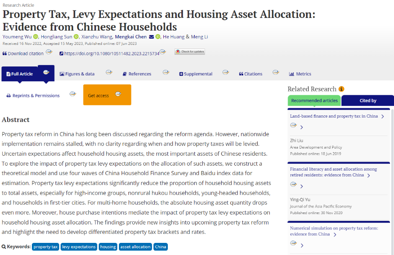Viewport: 394px width, 255px height.
Task: Click the Related Research info icon
Action: point(341,89)
